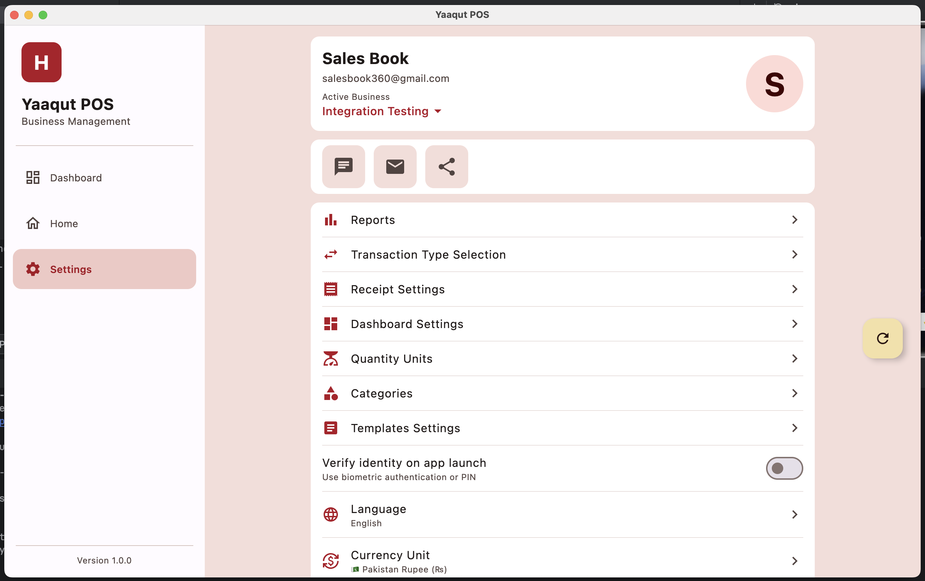Click the Quantity Units hourglass icon
The image size is (925, 581).
(330, 358)
